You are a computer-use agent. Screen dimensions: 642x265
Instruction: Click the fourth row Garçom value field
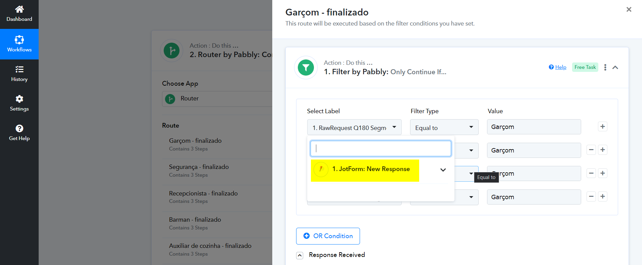point(534,197)
